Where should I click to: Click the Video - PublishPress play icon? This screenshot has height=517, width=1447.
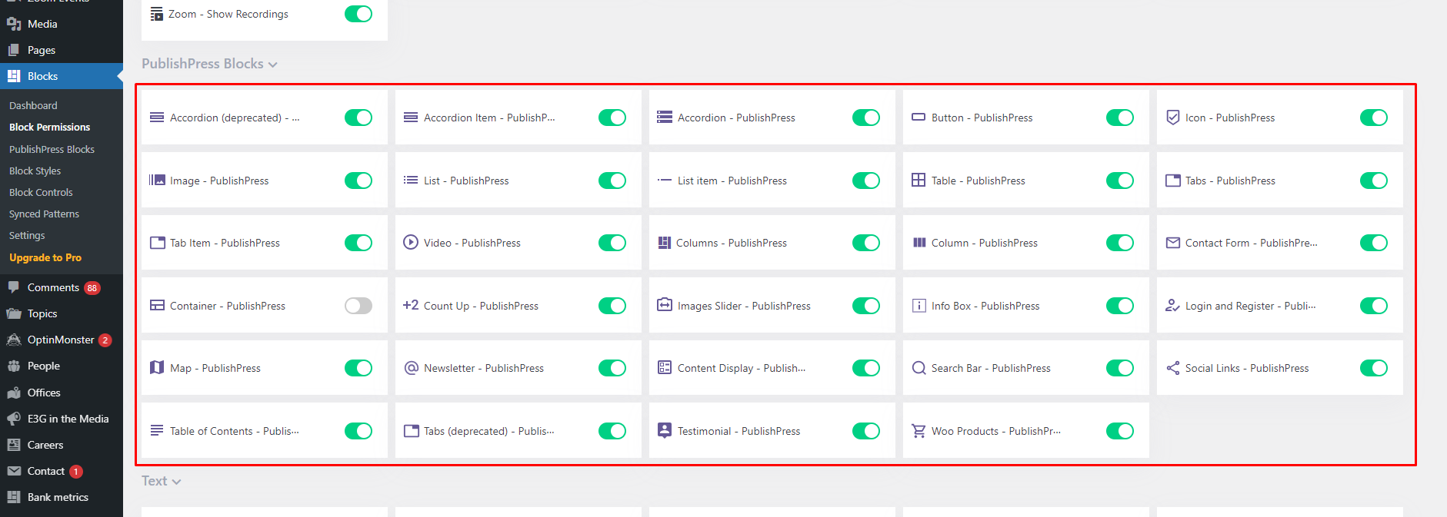click(x=411, y=242)
